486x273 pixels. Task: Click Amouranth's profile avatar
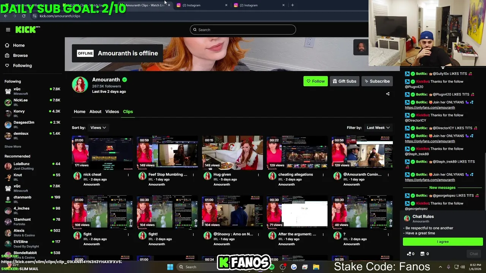(x=80, y=85)
